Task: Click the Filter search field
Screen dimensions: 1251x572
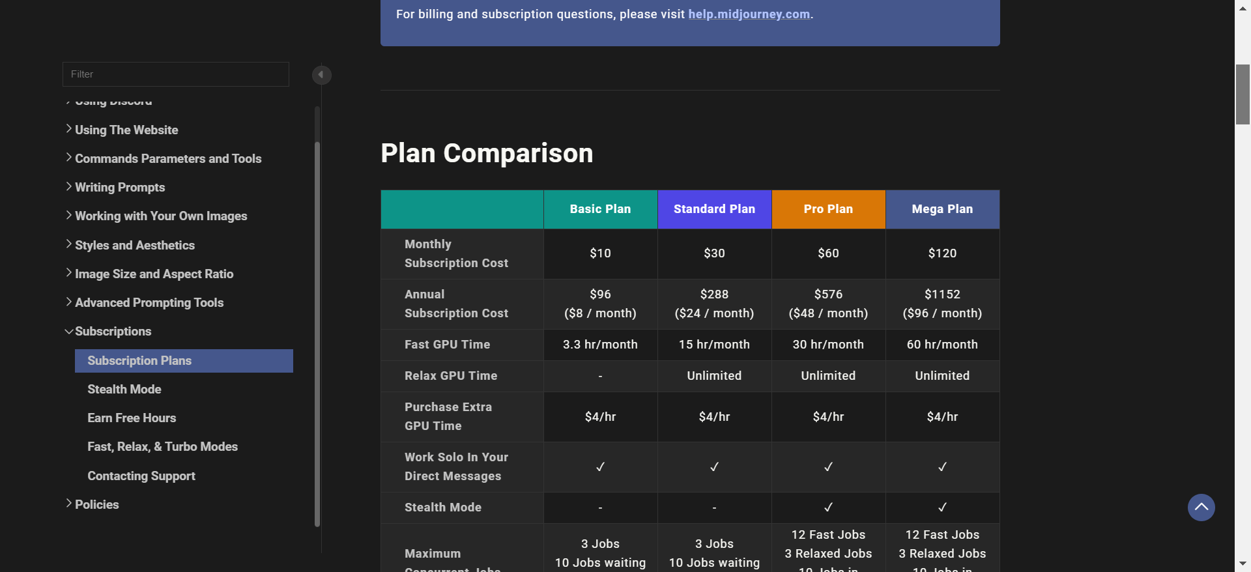Action: [x=176, y=74]
